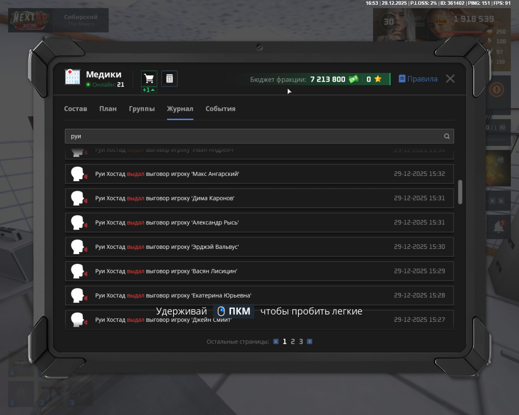
Task: Go to page 2 of journal
Action: click(293, 342)
